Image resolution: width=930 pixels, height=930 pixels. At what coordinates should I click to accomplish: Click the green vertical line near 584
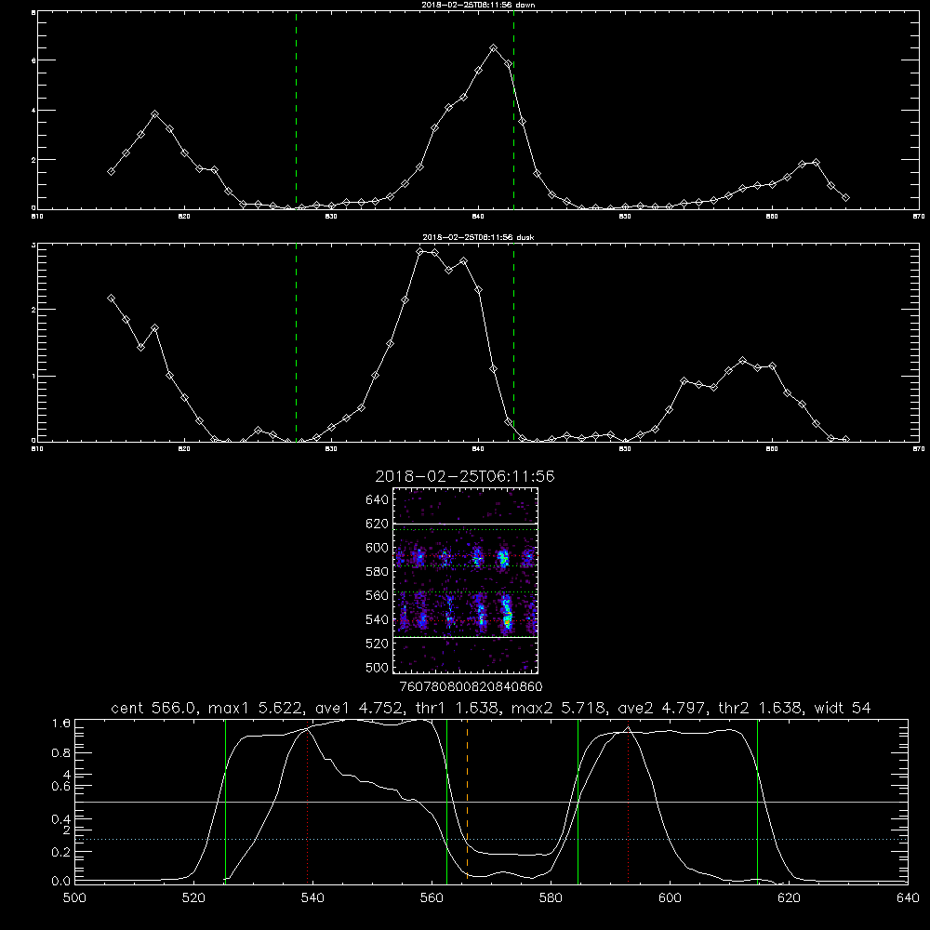point(578,801)
